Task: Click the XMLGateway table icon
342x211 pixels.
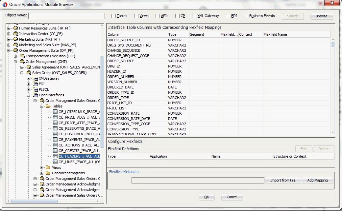Action: (x=35, y=78)
